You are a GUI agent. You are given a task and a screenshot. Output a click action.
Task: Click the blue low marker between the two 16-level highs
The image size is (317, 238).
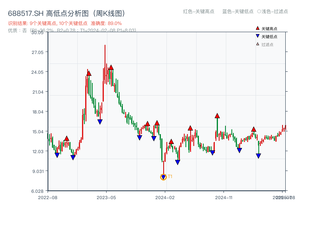click(154, 138)
